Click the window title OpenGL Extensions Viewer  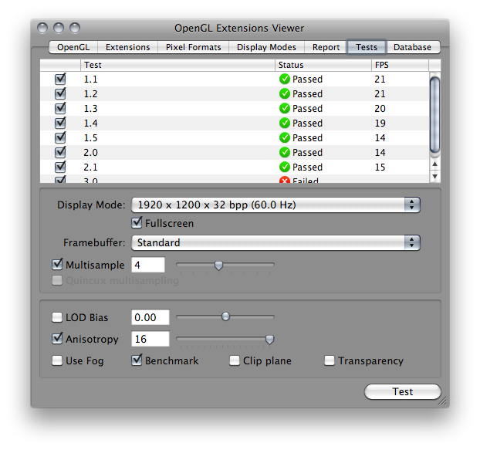click(x=239, y=28)
